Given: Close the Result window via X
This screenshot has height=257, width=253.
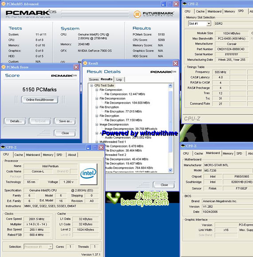Looking at the screenshot, I should pyautogui.click(x=175, y=63).
